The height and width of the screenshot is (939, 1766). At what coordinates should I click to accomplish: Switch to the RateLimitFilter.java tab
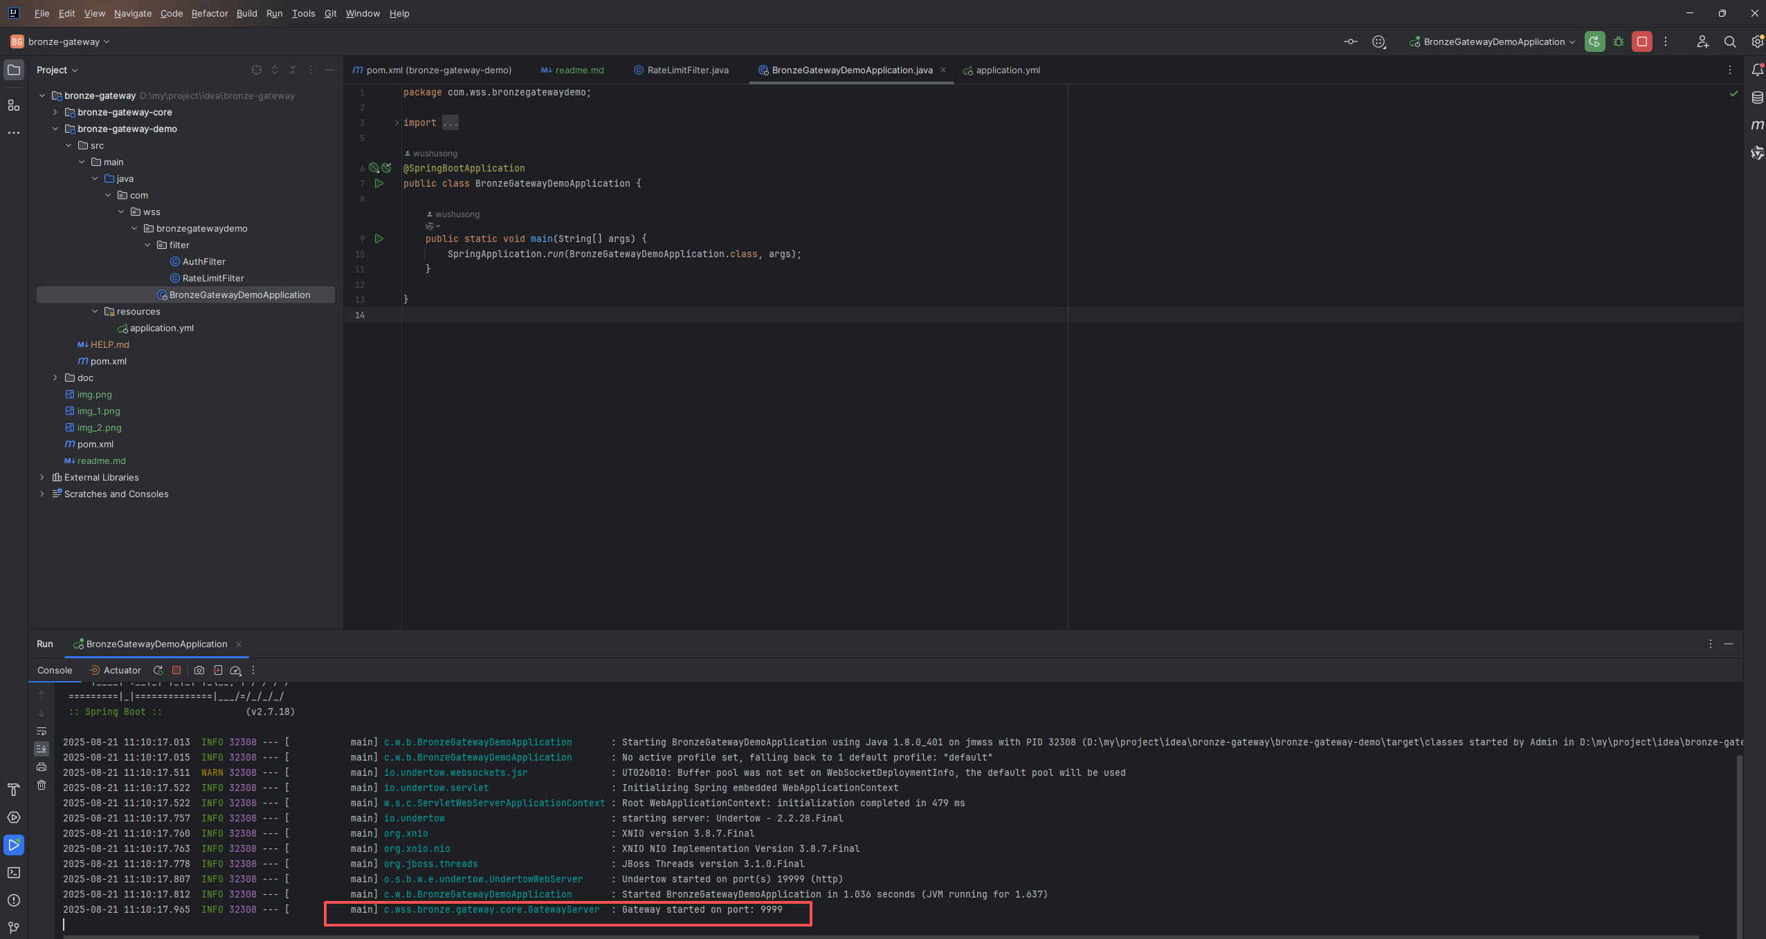(687, 70)
